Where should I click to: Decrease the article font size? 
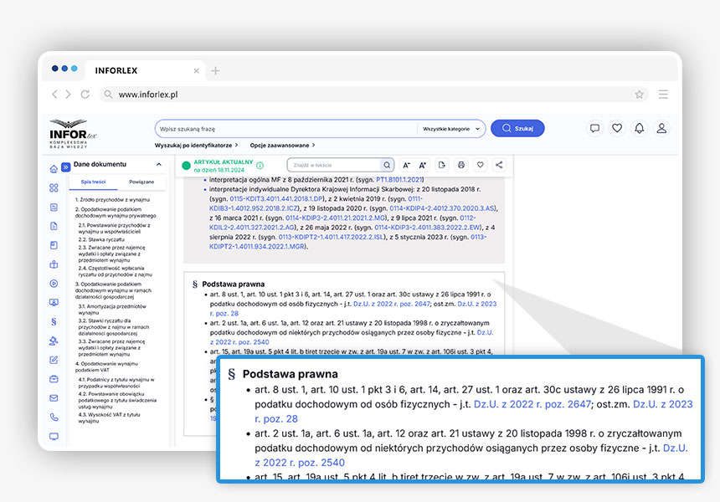(407, 165)
